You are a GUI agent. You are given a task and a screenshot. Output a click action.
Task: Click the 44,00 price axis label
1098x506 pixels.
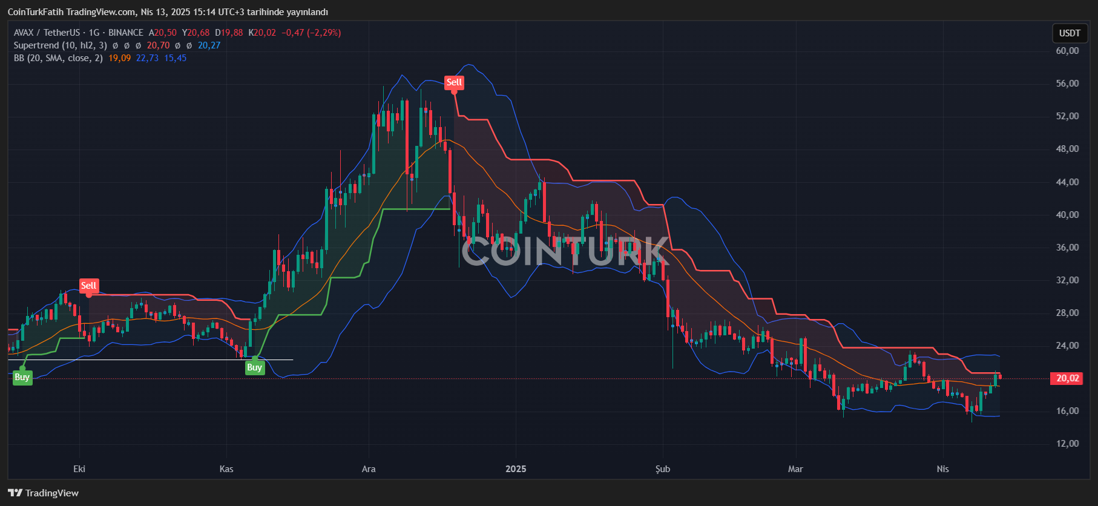(1067, 182)
